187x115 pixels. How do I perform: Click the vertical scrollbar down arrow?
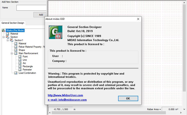184,109
